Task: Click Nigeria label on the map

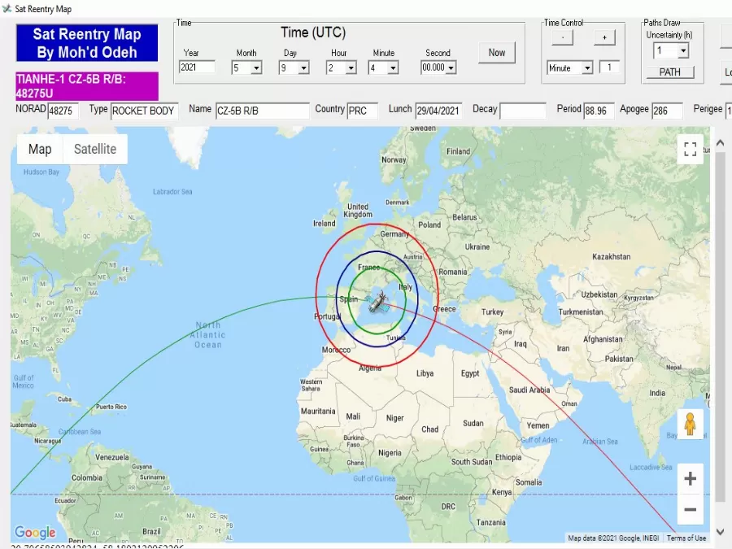Action: [390, 453]
